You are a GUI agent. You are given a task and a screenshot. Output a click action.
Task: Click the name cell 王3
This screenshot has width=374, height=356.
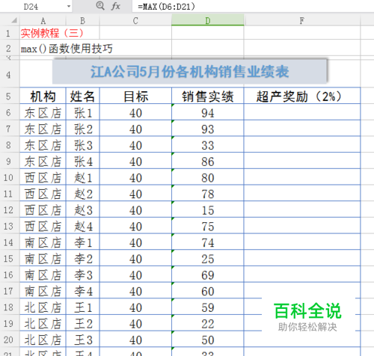tap(83, 340)
